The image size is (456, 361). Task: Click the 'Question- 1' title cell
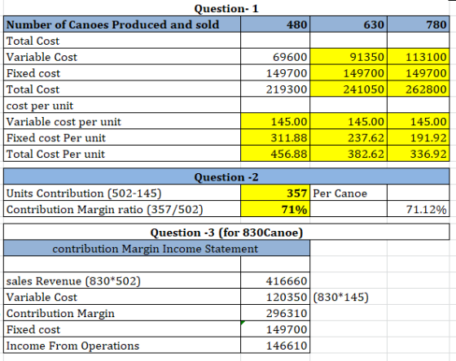tap(226, 8)
